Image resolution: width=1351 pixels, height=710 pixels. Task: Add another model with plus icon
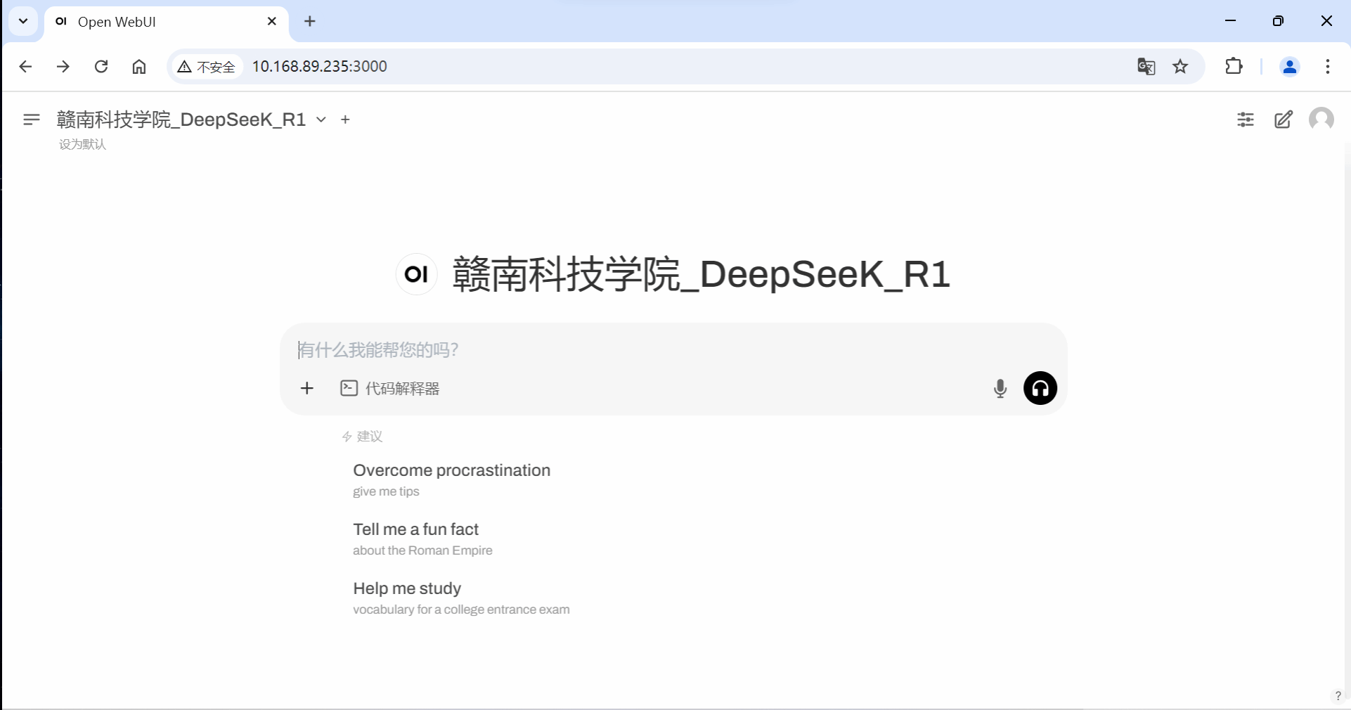pyautogui.click(x=345, y=120)
